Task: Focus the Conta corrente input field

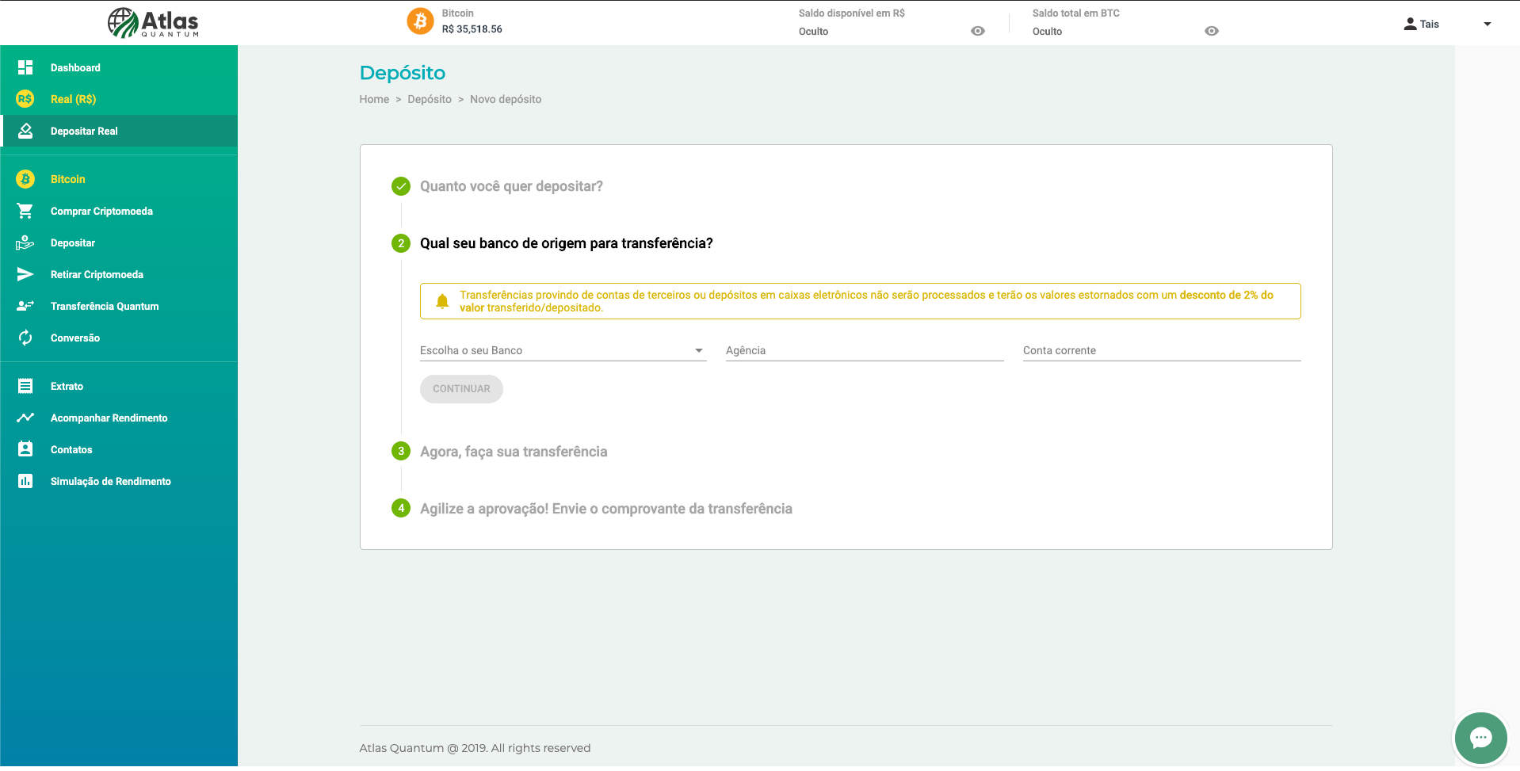Action: click(1162, 350)
